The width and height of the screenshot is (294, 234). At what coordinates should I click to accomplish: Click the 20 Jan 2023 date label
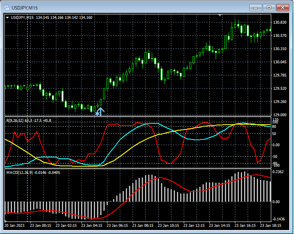tap(14, 225)
